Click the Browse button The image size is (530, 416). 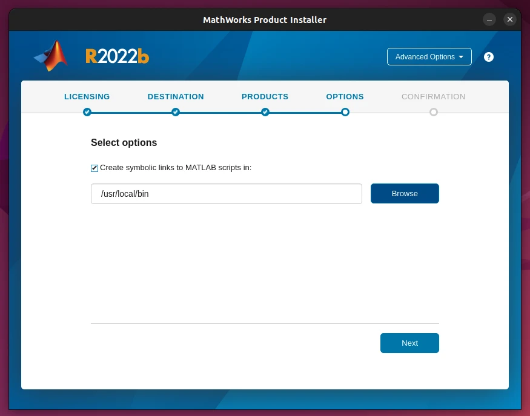point(405,194)
